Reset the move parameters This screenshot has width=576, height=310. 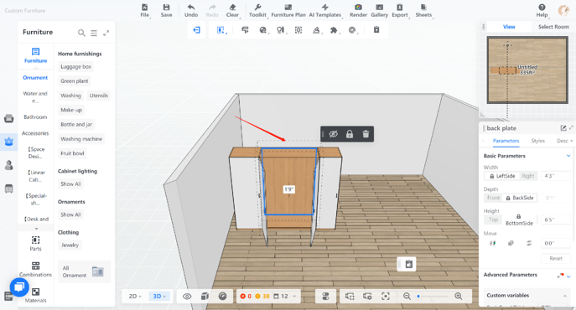tap(555, 258)
